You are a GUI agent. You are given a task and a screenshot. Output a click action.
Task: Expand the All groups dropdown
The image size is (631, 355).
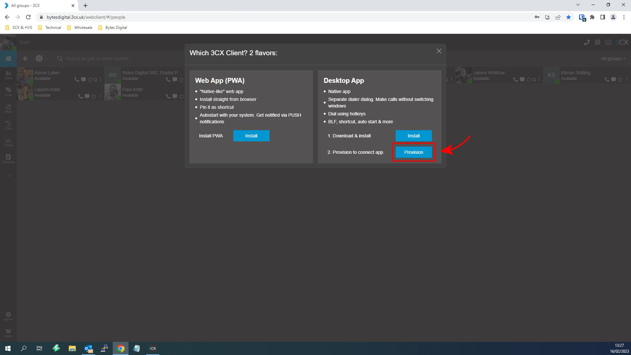tap(612, 59)
